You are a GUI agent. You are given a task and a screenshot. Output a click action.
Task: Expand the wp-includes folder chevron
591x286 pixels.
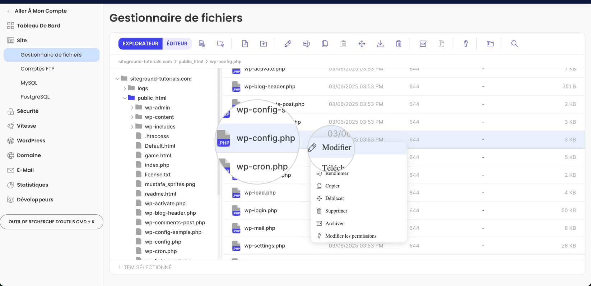coord(132,127)
